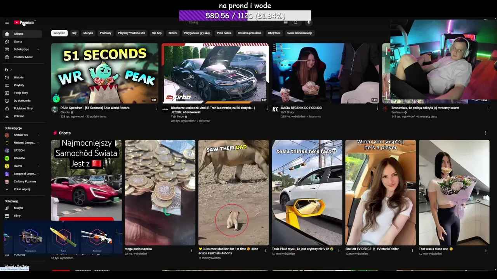Open options for Blacharze Audi E-Tron video

tap(267, 108)
